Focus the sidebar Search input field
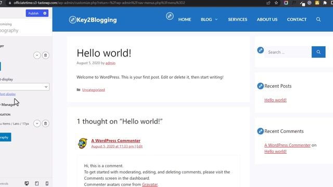The image size is (333, 187). point(288,52)
